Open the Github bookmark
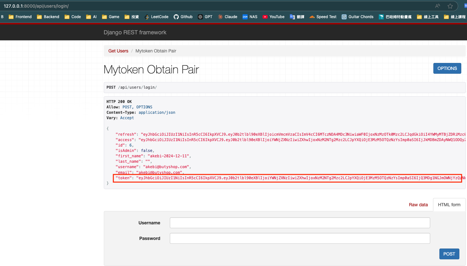Image resolution: width=467 pixels, height=266 pixels. click(x=183, y=17)
